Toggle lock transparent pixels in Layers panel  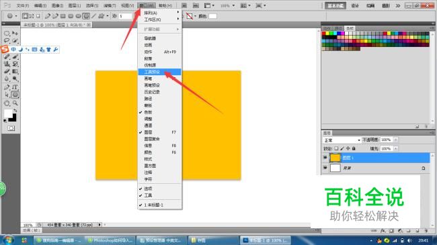pyautogui.click(x=336, y=148)
